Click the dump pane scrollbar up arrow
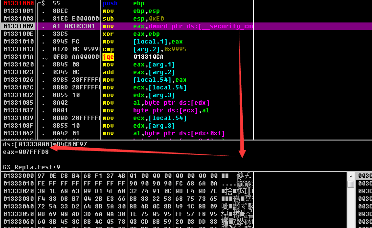 (351, 176)
